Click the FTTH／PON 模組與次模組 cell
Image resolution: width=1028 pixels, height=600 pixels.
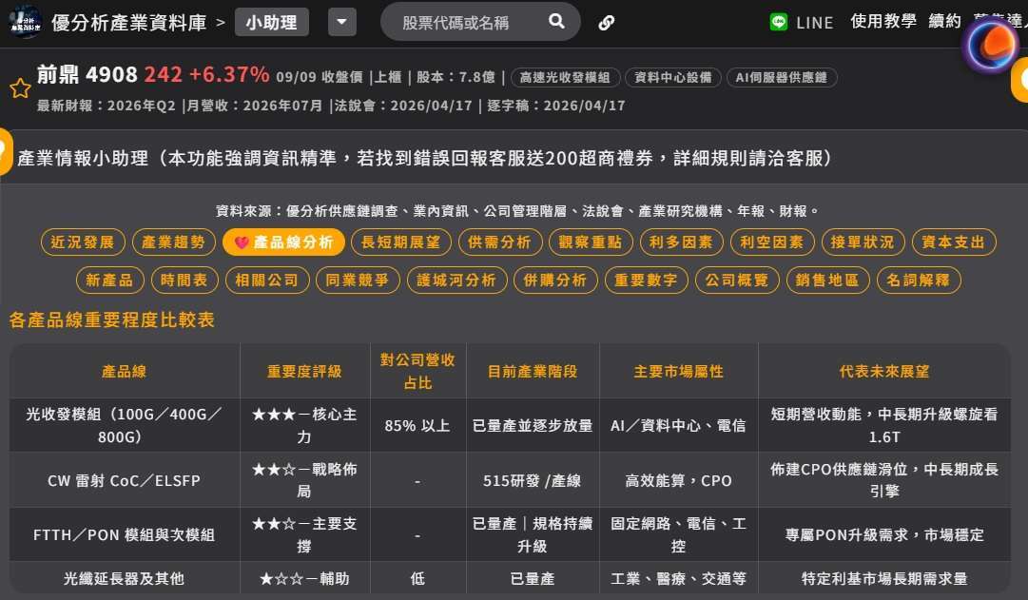124,535
